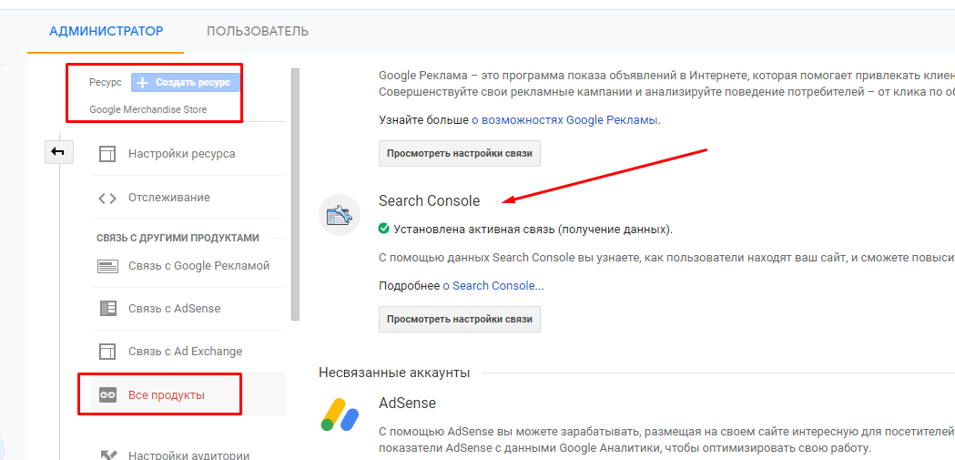Click the back arrow button in sidebar
955x460 pixels.
58,152
